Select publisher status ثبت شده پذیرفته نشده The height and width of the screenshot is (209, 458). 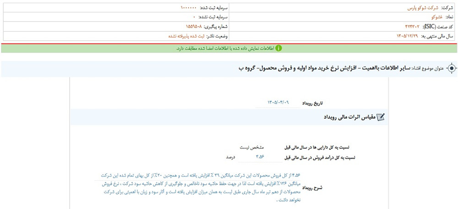point(186,36)
